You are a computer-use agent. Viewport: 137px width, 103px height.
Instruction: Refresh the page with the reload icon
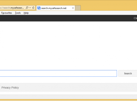coord(33,8)
